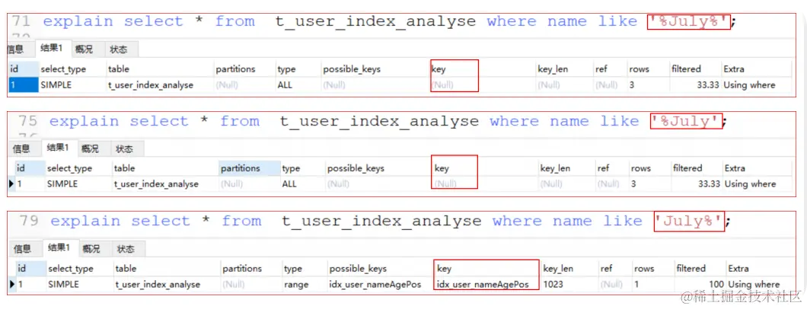
Task: Click the id column header in line 71 result
Action: pos(23,69)
